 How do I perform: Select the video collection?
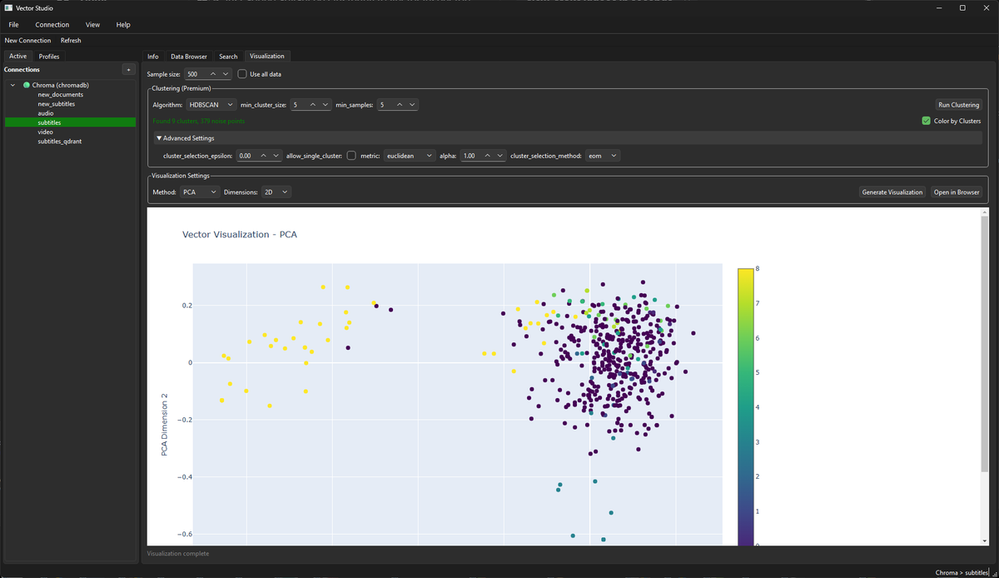click(46, 132)
